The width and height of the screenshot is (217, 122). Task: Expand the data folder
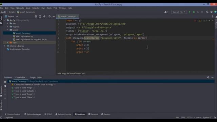pos(7,23)
